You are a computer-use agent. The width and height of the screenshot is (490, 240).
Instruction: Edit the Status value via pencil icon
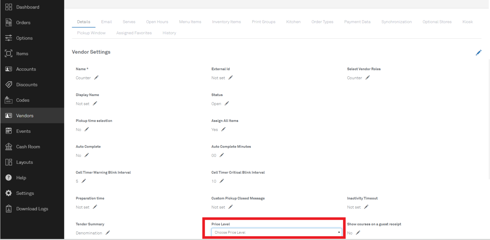pos(227,103)
